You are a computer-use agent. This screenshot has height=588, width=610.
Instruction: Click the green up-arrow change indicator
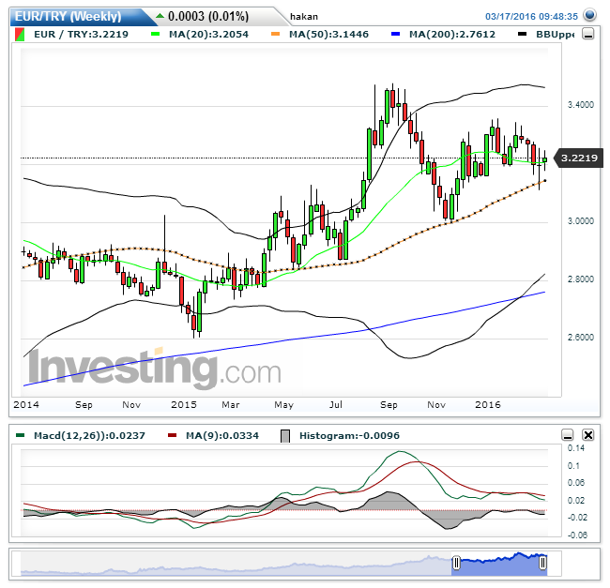tap(160, 16)
